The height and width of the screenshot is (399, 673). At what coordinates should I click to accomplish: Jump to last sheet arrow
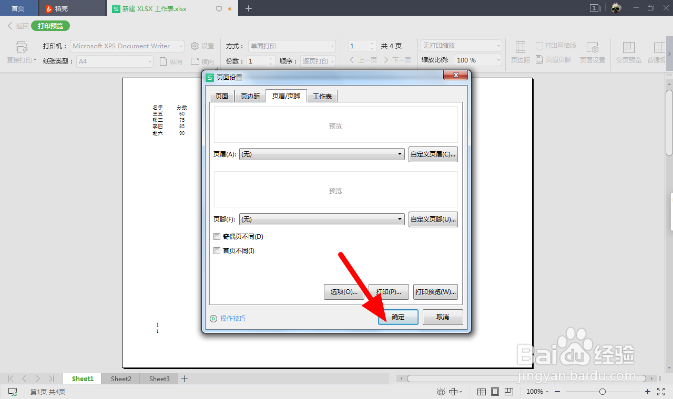click(51, 379)
